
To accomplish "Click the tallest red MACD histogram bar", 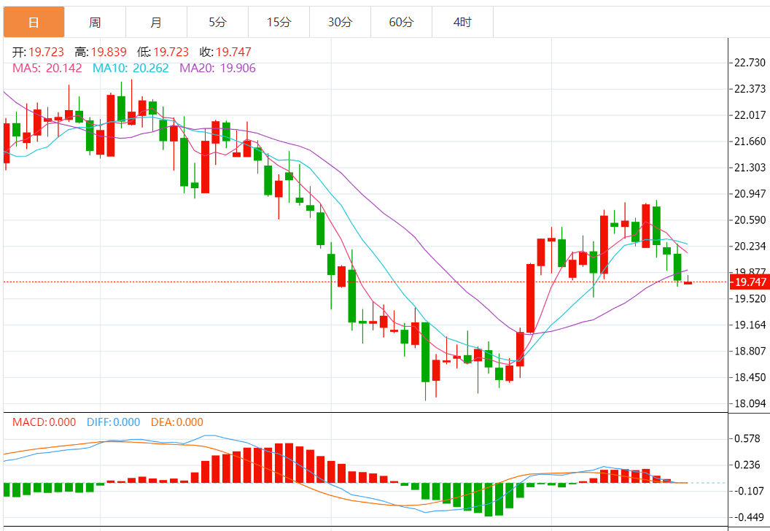I will click(x=289, y=463).
